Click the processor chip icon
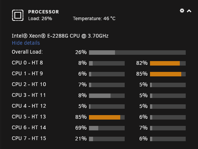The image size is (198, 149). point(18,15)
